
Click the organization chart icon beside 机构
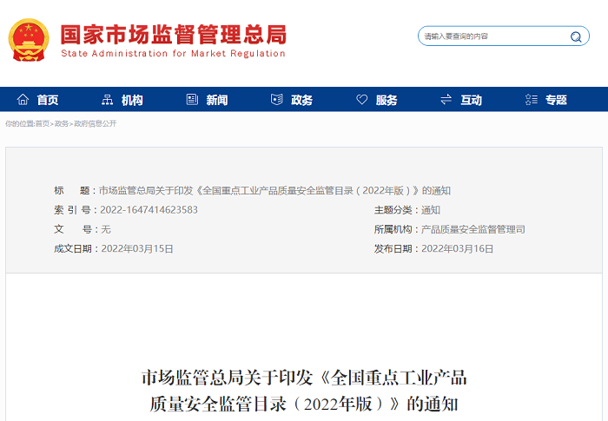(108, 100)
